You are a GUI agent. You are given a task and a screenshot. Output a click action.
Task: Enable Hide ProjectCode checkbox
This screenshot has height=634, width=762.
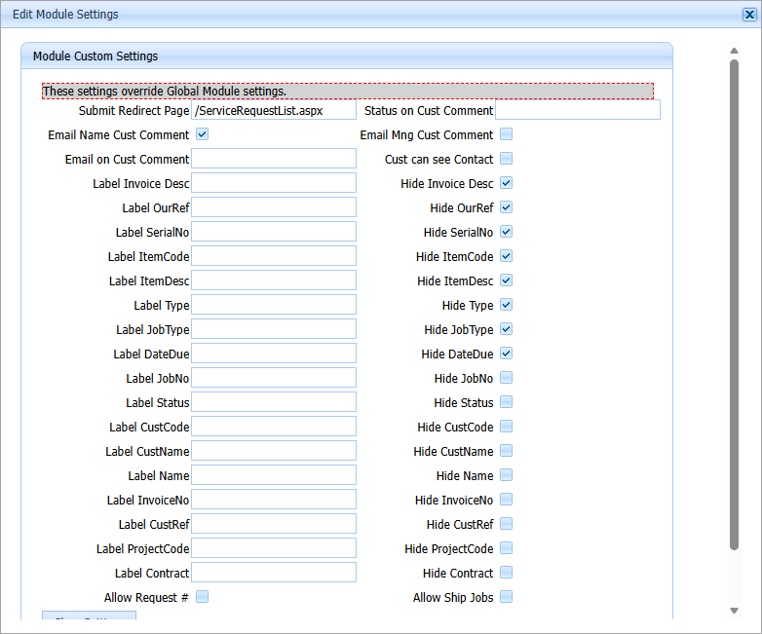pyautogui.click(x=507, y=547)
